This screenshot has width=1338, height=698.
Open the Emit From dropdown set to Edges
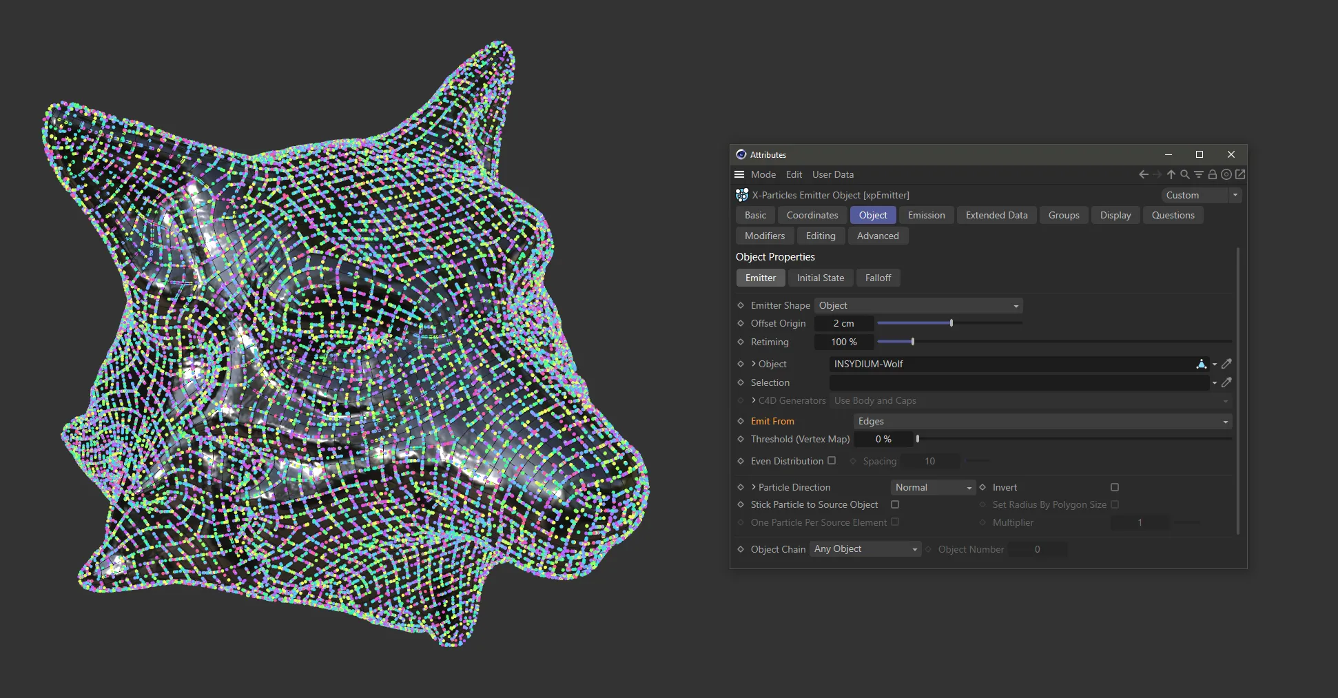1042,421
